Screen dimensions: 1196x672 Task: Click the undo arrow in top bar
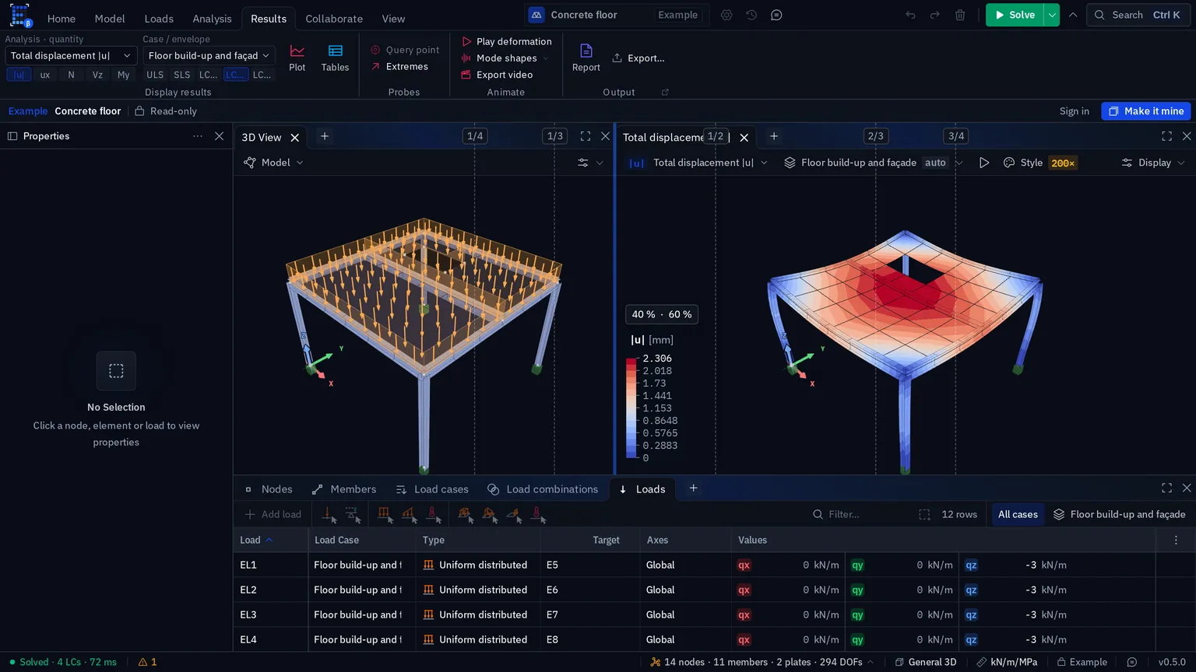[x=910, y=15]
